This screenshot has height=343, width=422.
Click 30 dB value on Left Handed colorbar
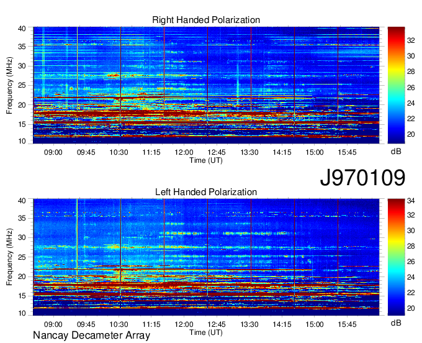(x=411, y=231)
